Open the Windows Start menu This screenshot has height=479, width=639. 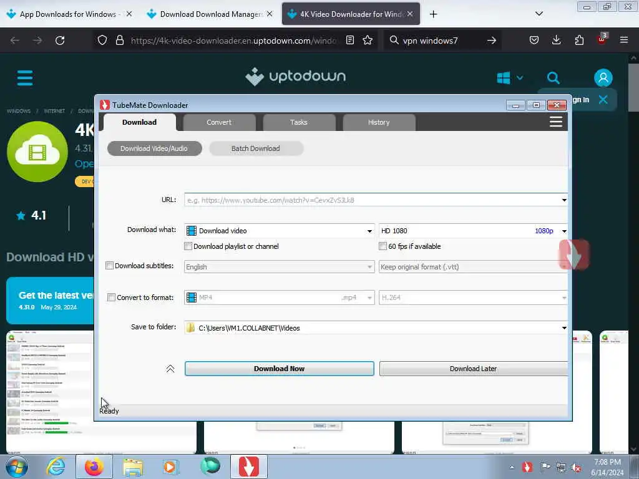pos(16,467)
